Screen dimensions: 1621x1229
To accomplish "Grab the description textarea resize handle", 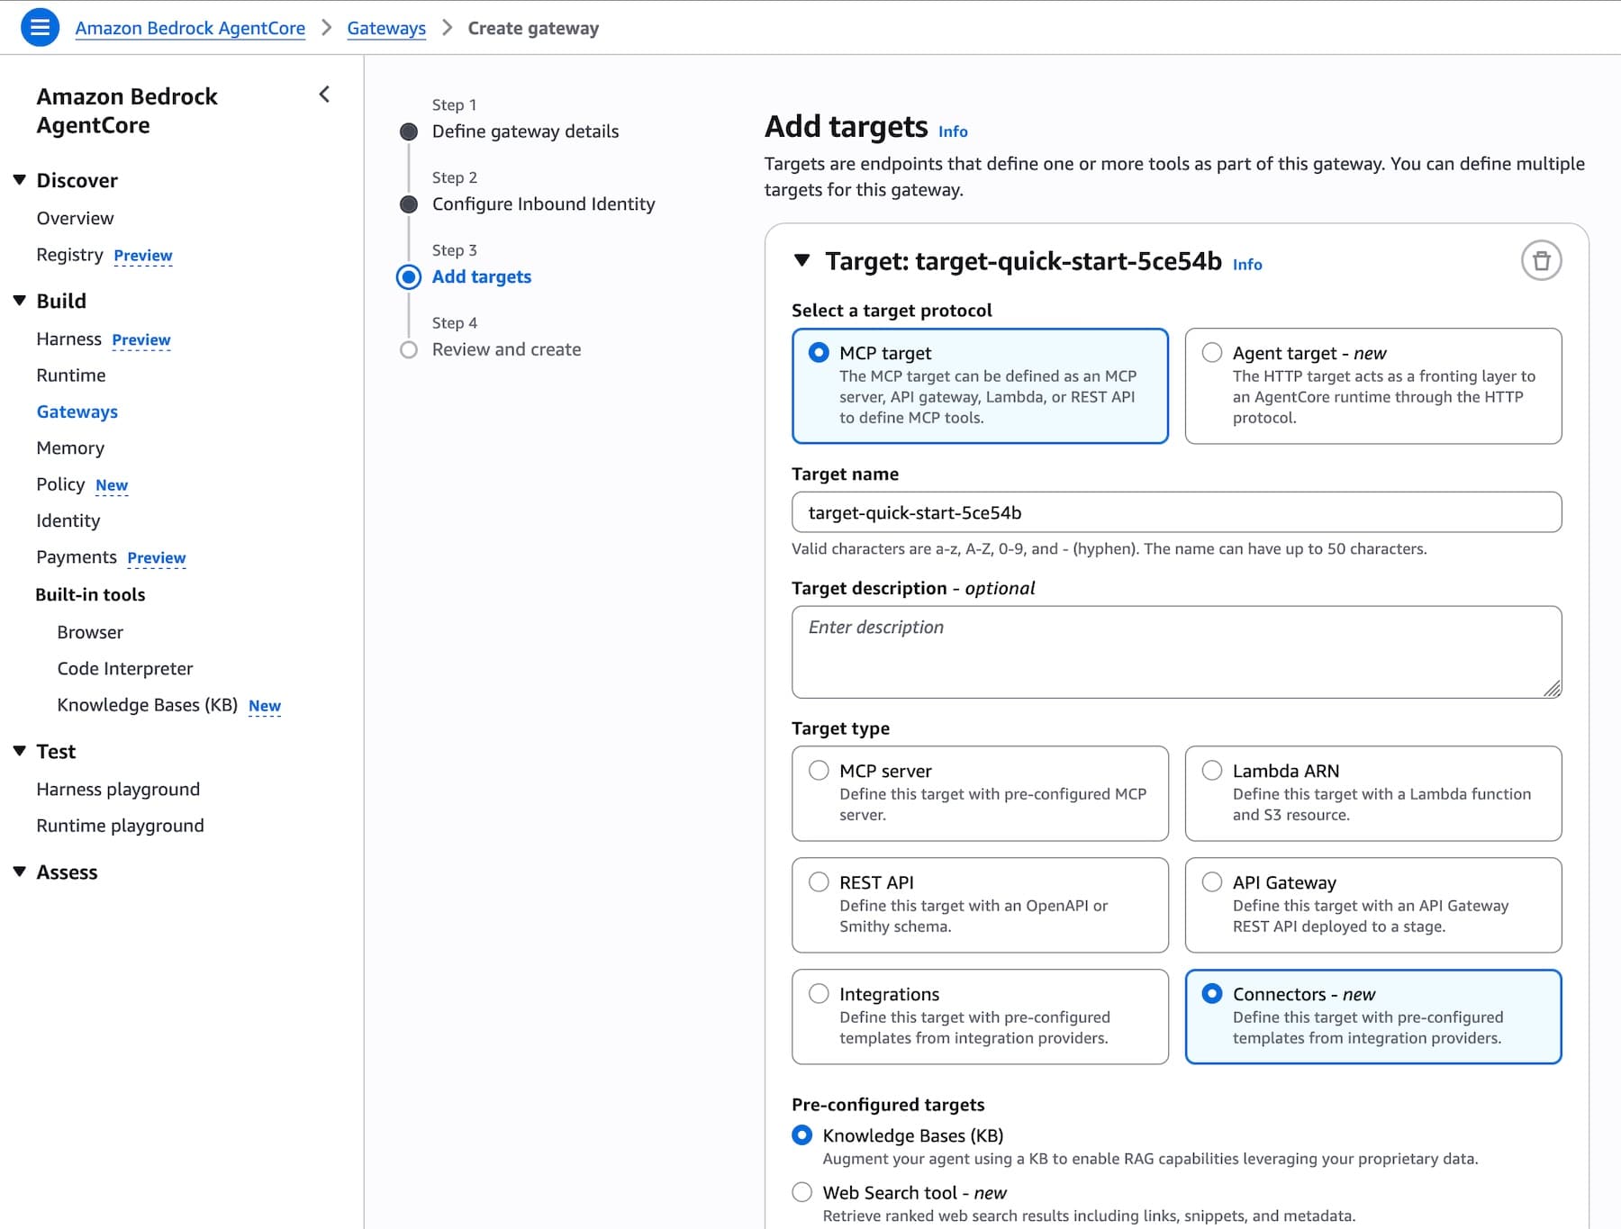I will (x=1552, y=689).
